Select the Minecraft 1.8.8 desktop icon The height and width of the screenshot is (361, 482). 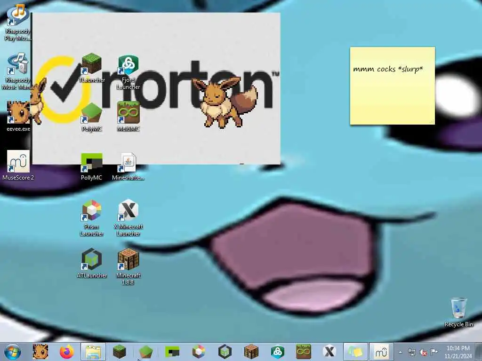pos(128,267)
